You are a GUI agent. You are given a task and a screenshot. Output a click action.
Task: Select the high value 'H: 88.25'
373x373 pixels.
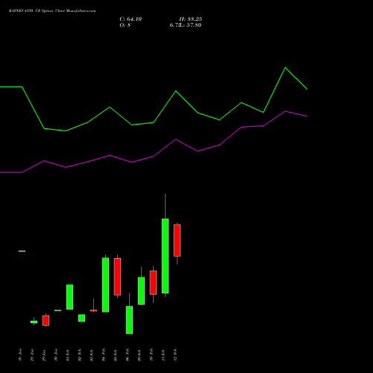click(190, 19)
